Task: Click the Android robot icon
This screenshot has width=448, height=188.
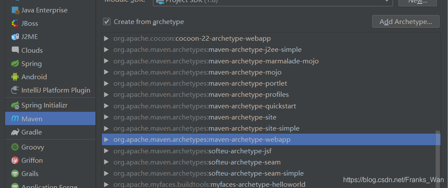Action: pos(15,77)
